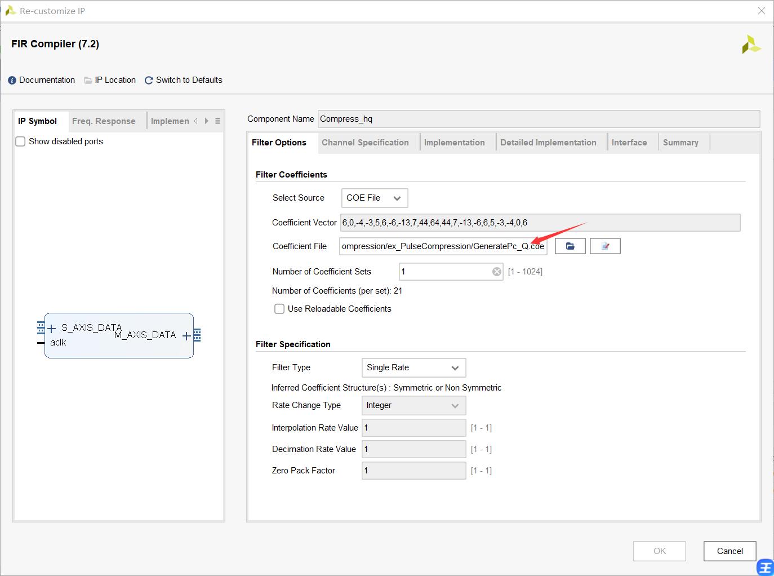Image resolution: width=774 pixels, height=576 pixels.
Task: Click the IP Location folder icon
Action: tap(88, 81)
